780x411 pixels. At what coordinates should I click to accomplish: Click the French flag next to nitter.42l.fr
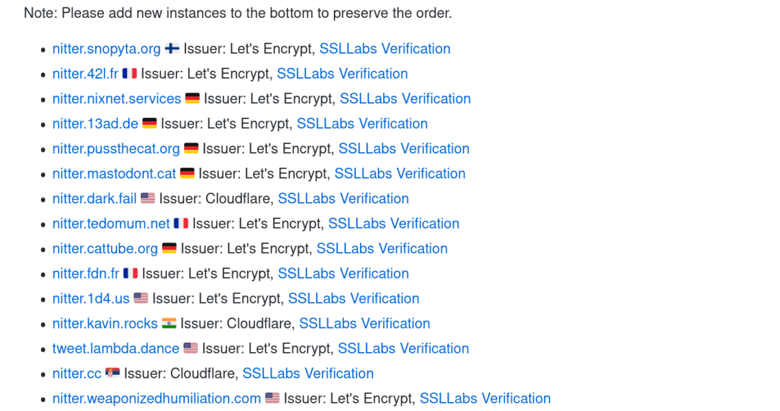(129, 73)
